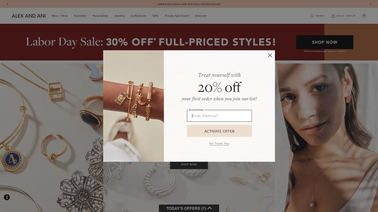Click the Alex and Ani logo

coord(29,16)
